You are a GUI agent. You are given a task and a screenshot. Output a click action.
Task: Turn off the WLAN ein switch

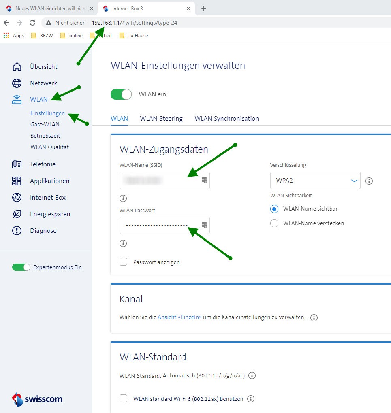point(121,94)
